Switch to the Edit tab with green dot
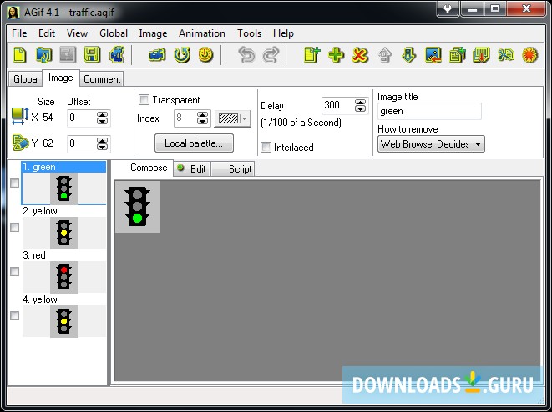Image resolution: width=552 pixels, height=412 pixels. (x=192, y=169)
